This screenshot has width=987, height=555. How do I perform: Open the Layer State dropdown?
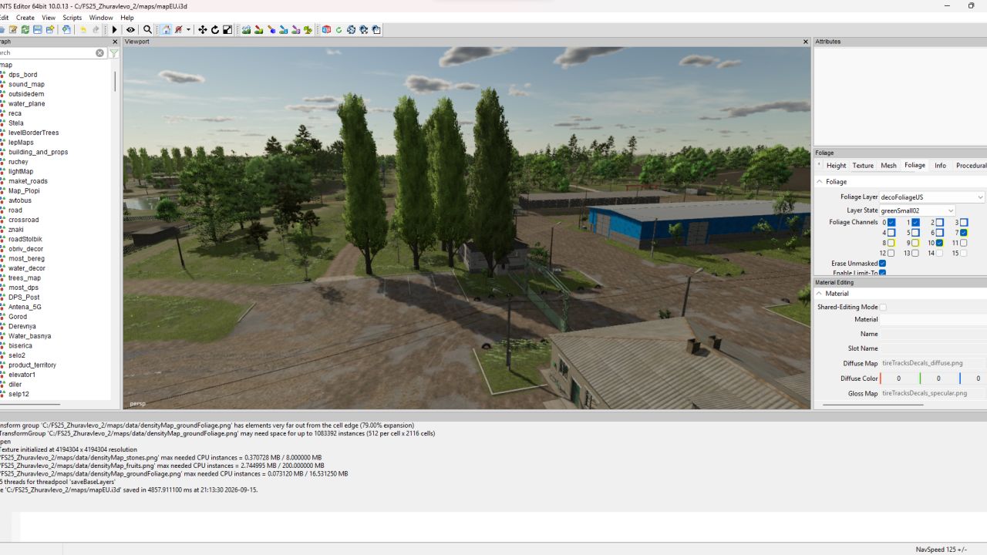point(918,210)
